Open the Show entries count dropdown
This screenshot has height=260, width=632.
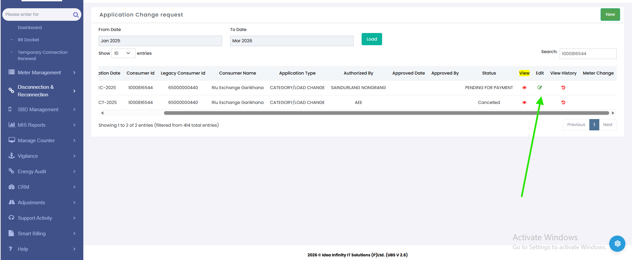[123, 53]
